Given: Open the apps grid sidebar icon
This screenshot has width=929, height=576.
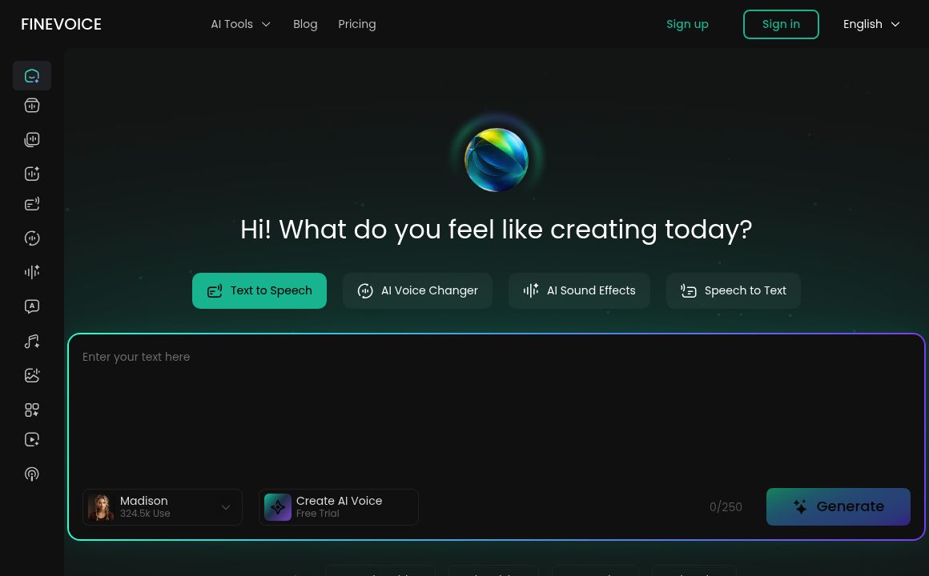Looking at the screenshot, I should pyautogui.click(x=32, y=410).
